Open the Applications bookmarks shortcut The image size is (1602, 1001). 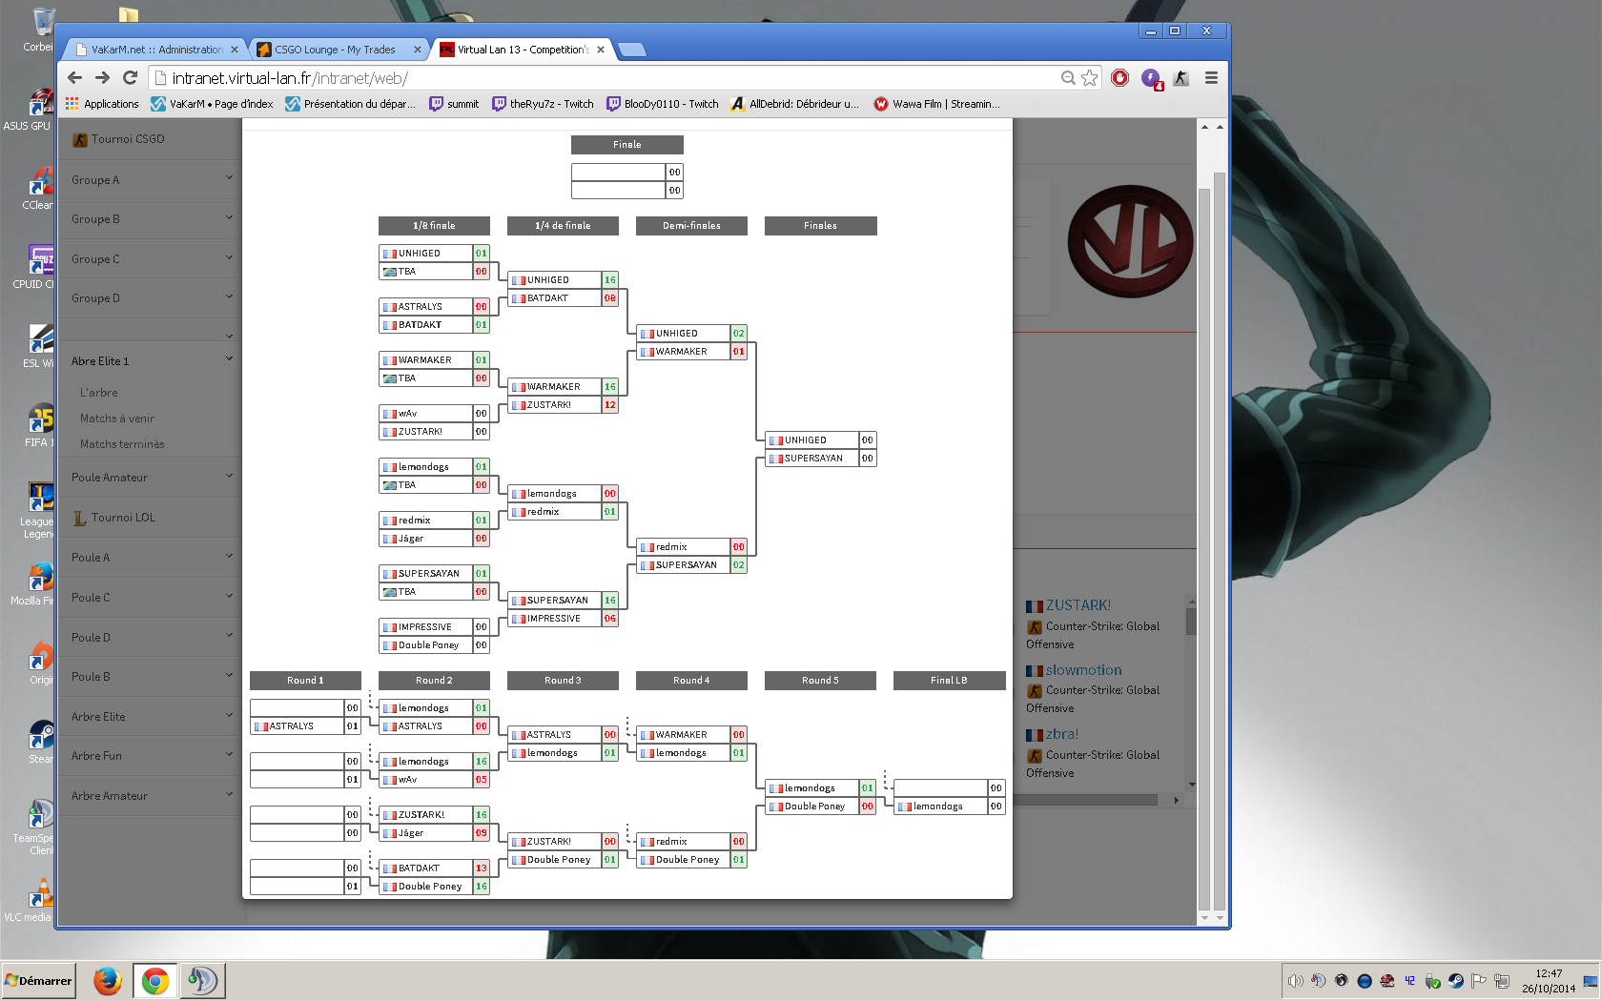[x=102, y=104]
